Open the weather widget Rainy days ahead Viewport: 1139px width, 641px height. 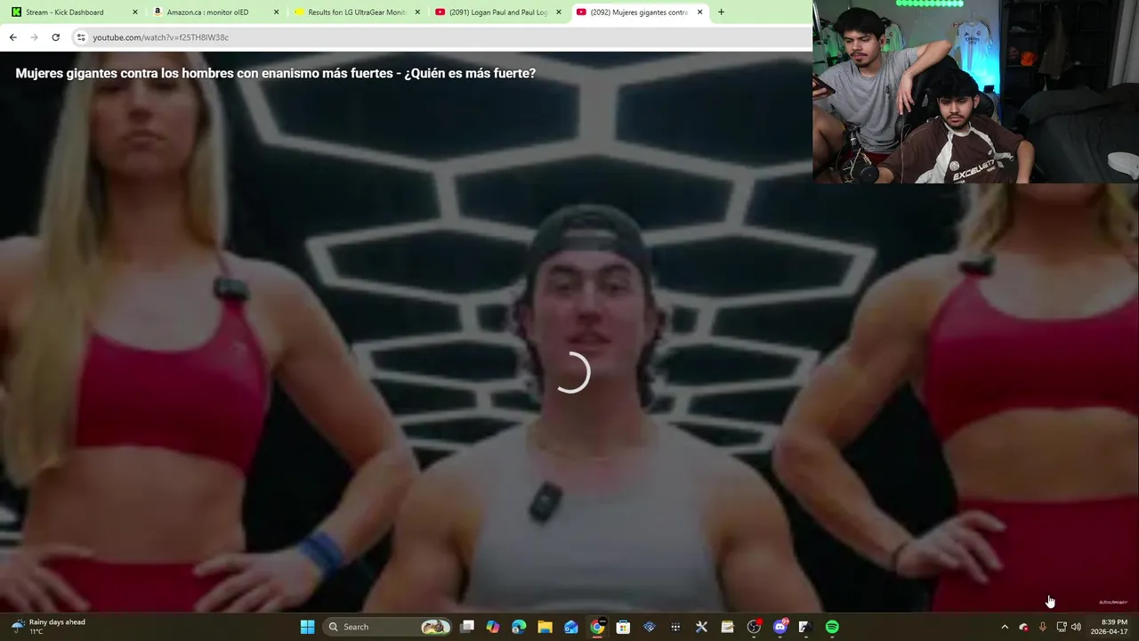tap(49, 627)
